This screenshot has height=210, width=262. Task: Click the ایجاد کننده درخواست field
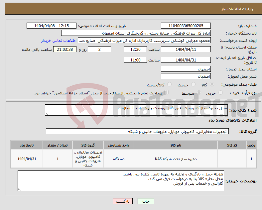(x=144, y=41)
